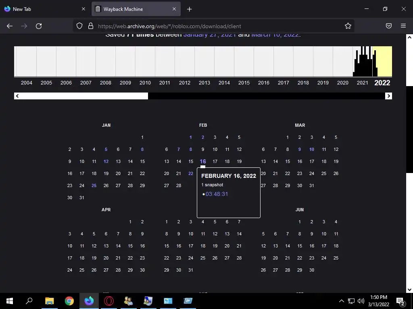Launch Opera from the taskbar
This screenshot has width=413, height=309.
tap(109, 301)
